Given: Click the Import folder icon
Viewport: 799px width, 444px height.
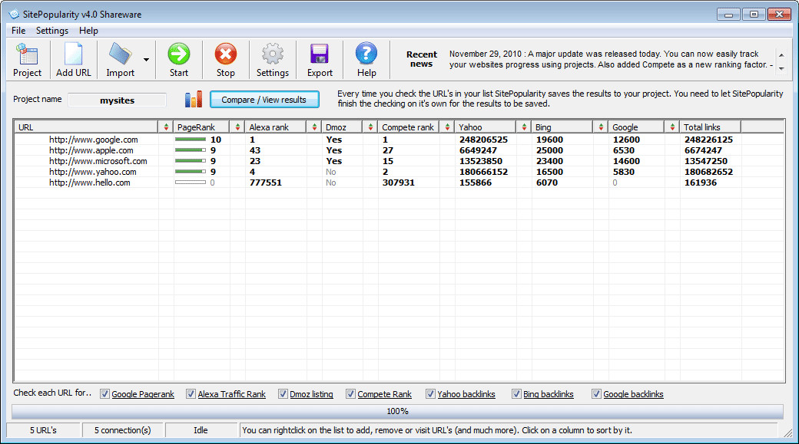Looking at the screenshot, I should tap(120, 54).
